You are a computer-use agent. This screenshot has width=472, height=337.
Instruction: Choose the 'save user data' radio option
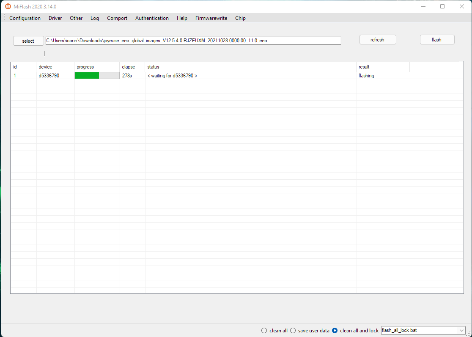click(x=293, y=331)
